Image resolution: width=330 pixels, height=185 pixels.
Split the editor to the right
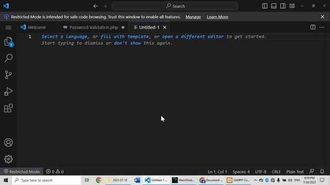313,27
